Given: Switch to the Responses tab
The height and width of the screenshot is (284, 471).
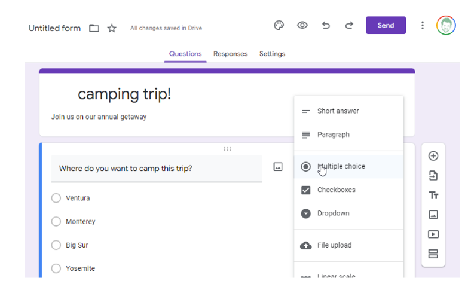Looking at the screenshot, I should click(x=230, y=54).
